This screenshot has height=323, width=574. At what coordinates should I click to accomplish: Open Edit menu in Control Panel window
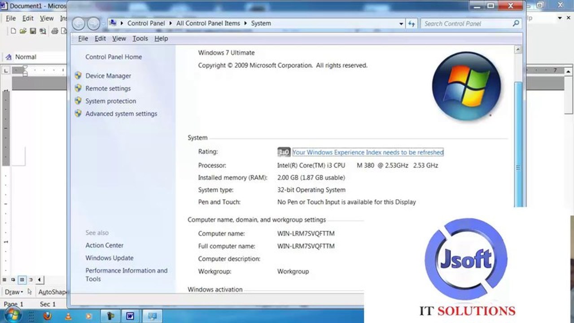(100, 39)
